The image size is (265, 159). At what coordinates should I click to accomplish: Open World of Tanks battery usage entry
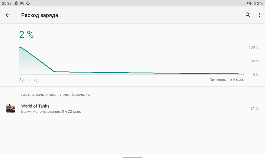[132, 109]
